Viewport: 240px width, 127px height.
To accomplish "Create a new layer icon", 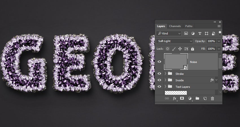I will [x=205, y=98].
